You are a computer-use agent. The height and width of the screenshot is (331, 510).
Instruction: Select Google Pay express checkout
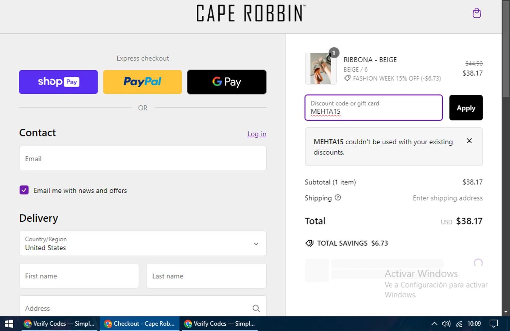(226, 82)
